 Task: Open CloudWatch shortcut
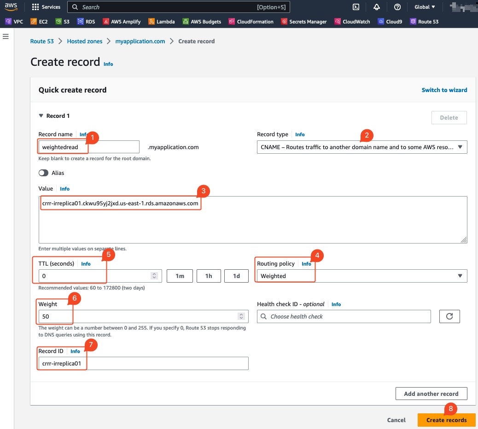tap(352, 22)
